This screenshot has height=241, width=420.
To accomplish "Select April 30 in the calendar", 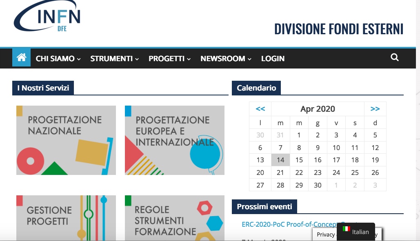I will tap(318, 185).
